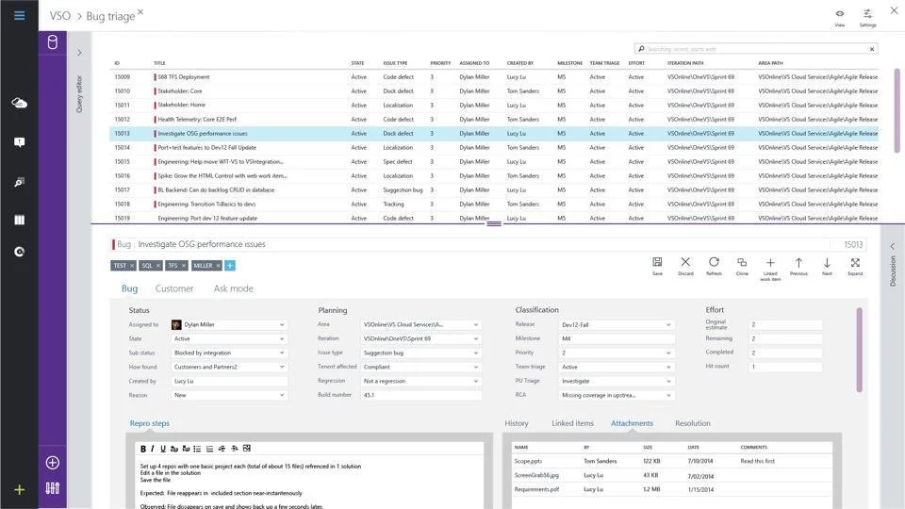Switch to the Customer tab
Image resolution: width=905 pixels, height=509 pixels.
pyautogui.click(x=174, y=288)
